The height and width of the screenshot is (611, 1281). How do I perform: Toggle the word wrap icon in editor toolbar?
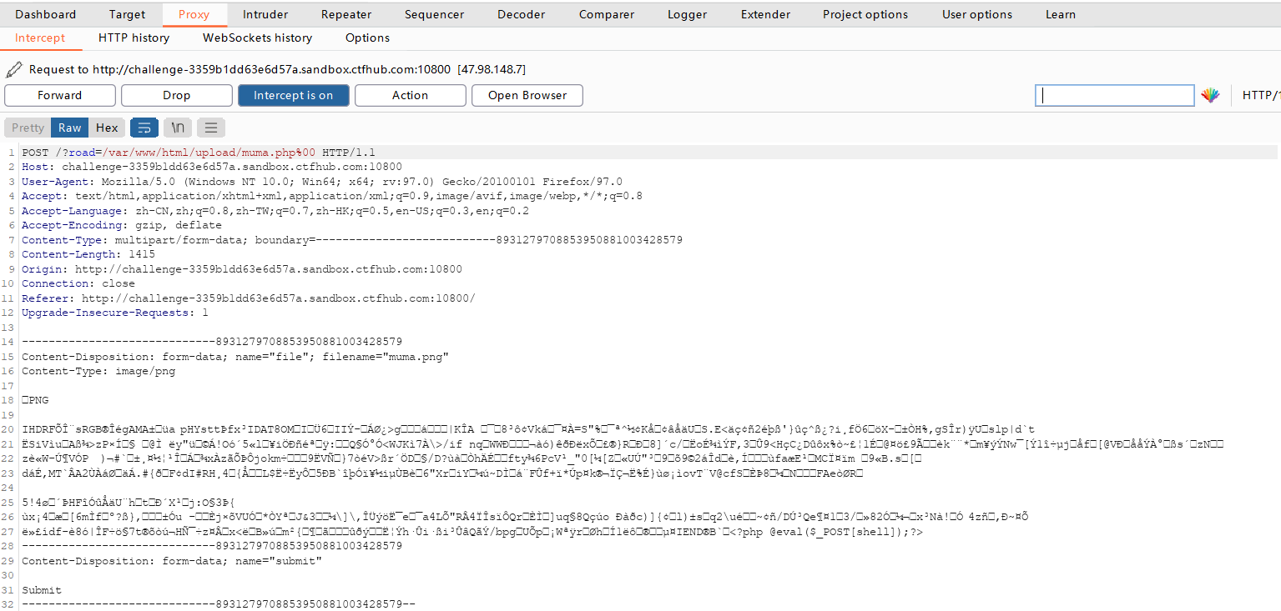[x=144, y=128]
